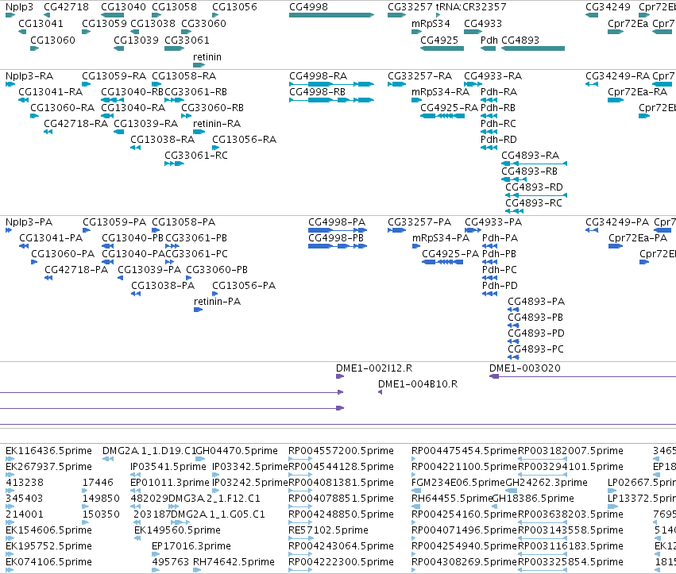The image size is (676, 574).
Task: Select the mRpS34 gene label
Action: 431,23
